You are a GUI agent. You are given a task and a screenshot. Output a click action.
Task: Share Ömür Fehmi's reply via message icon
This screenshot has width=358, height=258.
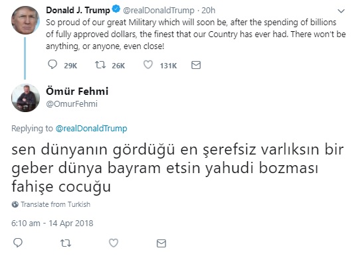point(161,243)
